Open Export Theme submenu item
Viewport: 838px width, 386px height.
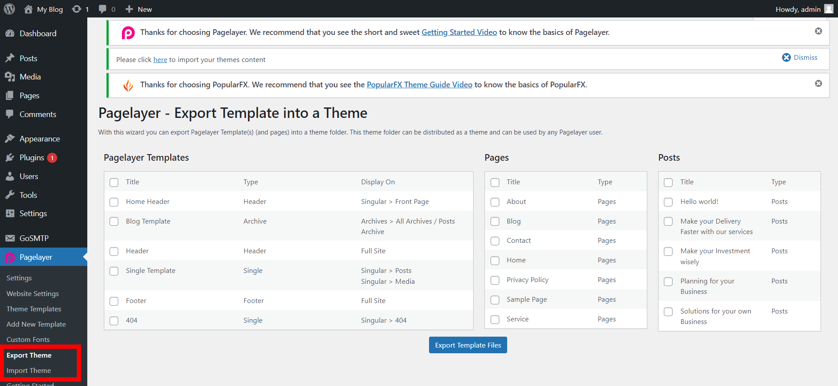(29, 355)
